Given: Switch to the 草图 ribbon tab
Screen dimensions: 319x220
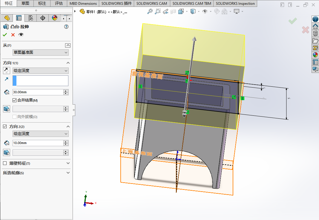Looking at the screenshot, I should [25, 4].
